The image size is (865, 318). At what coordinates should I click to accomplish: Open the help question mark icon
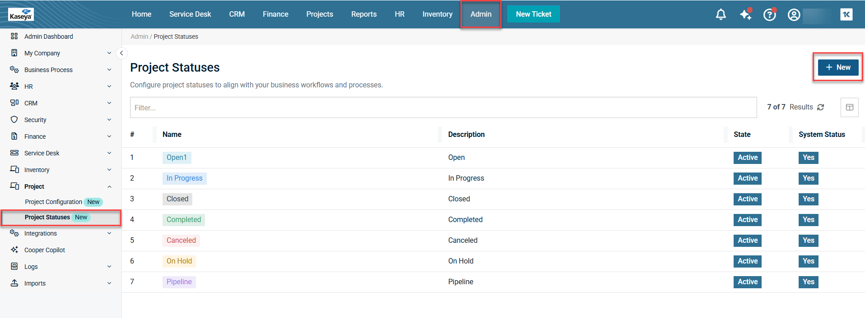click(769, 15)
